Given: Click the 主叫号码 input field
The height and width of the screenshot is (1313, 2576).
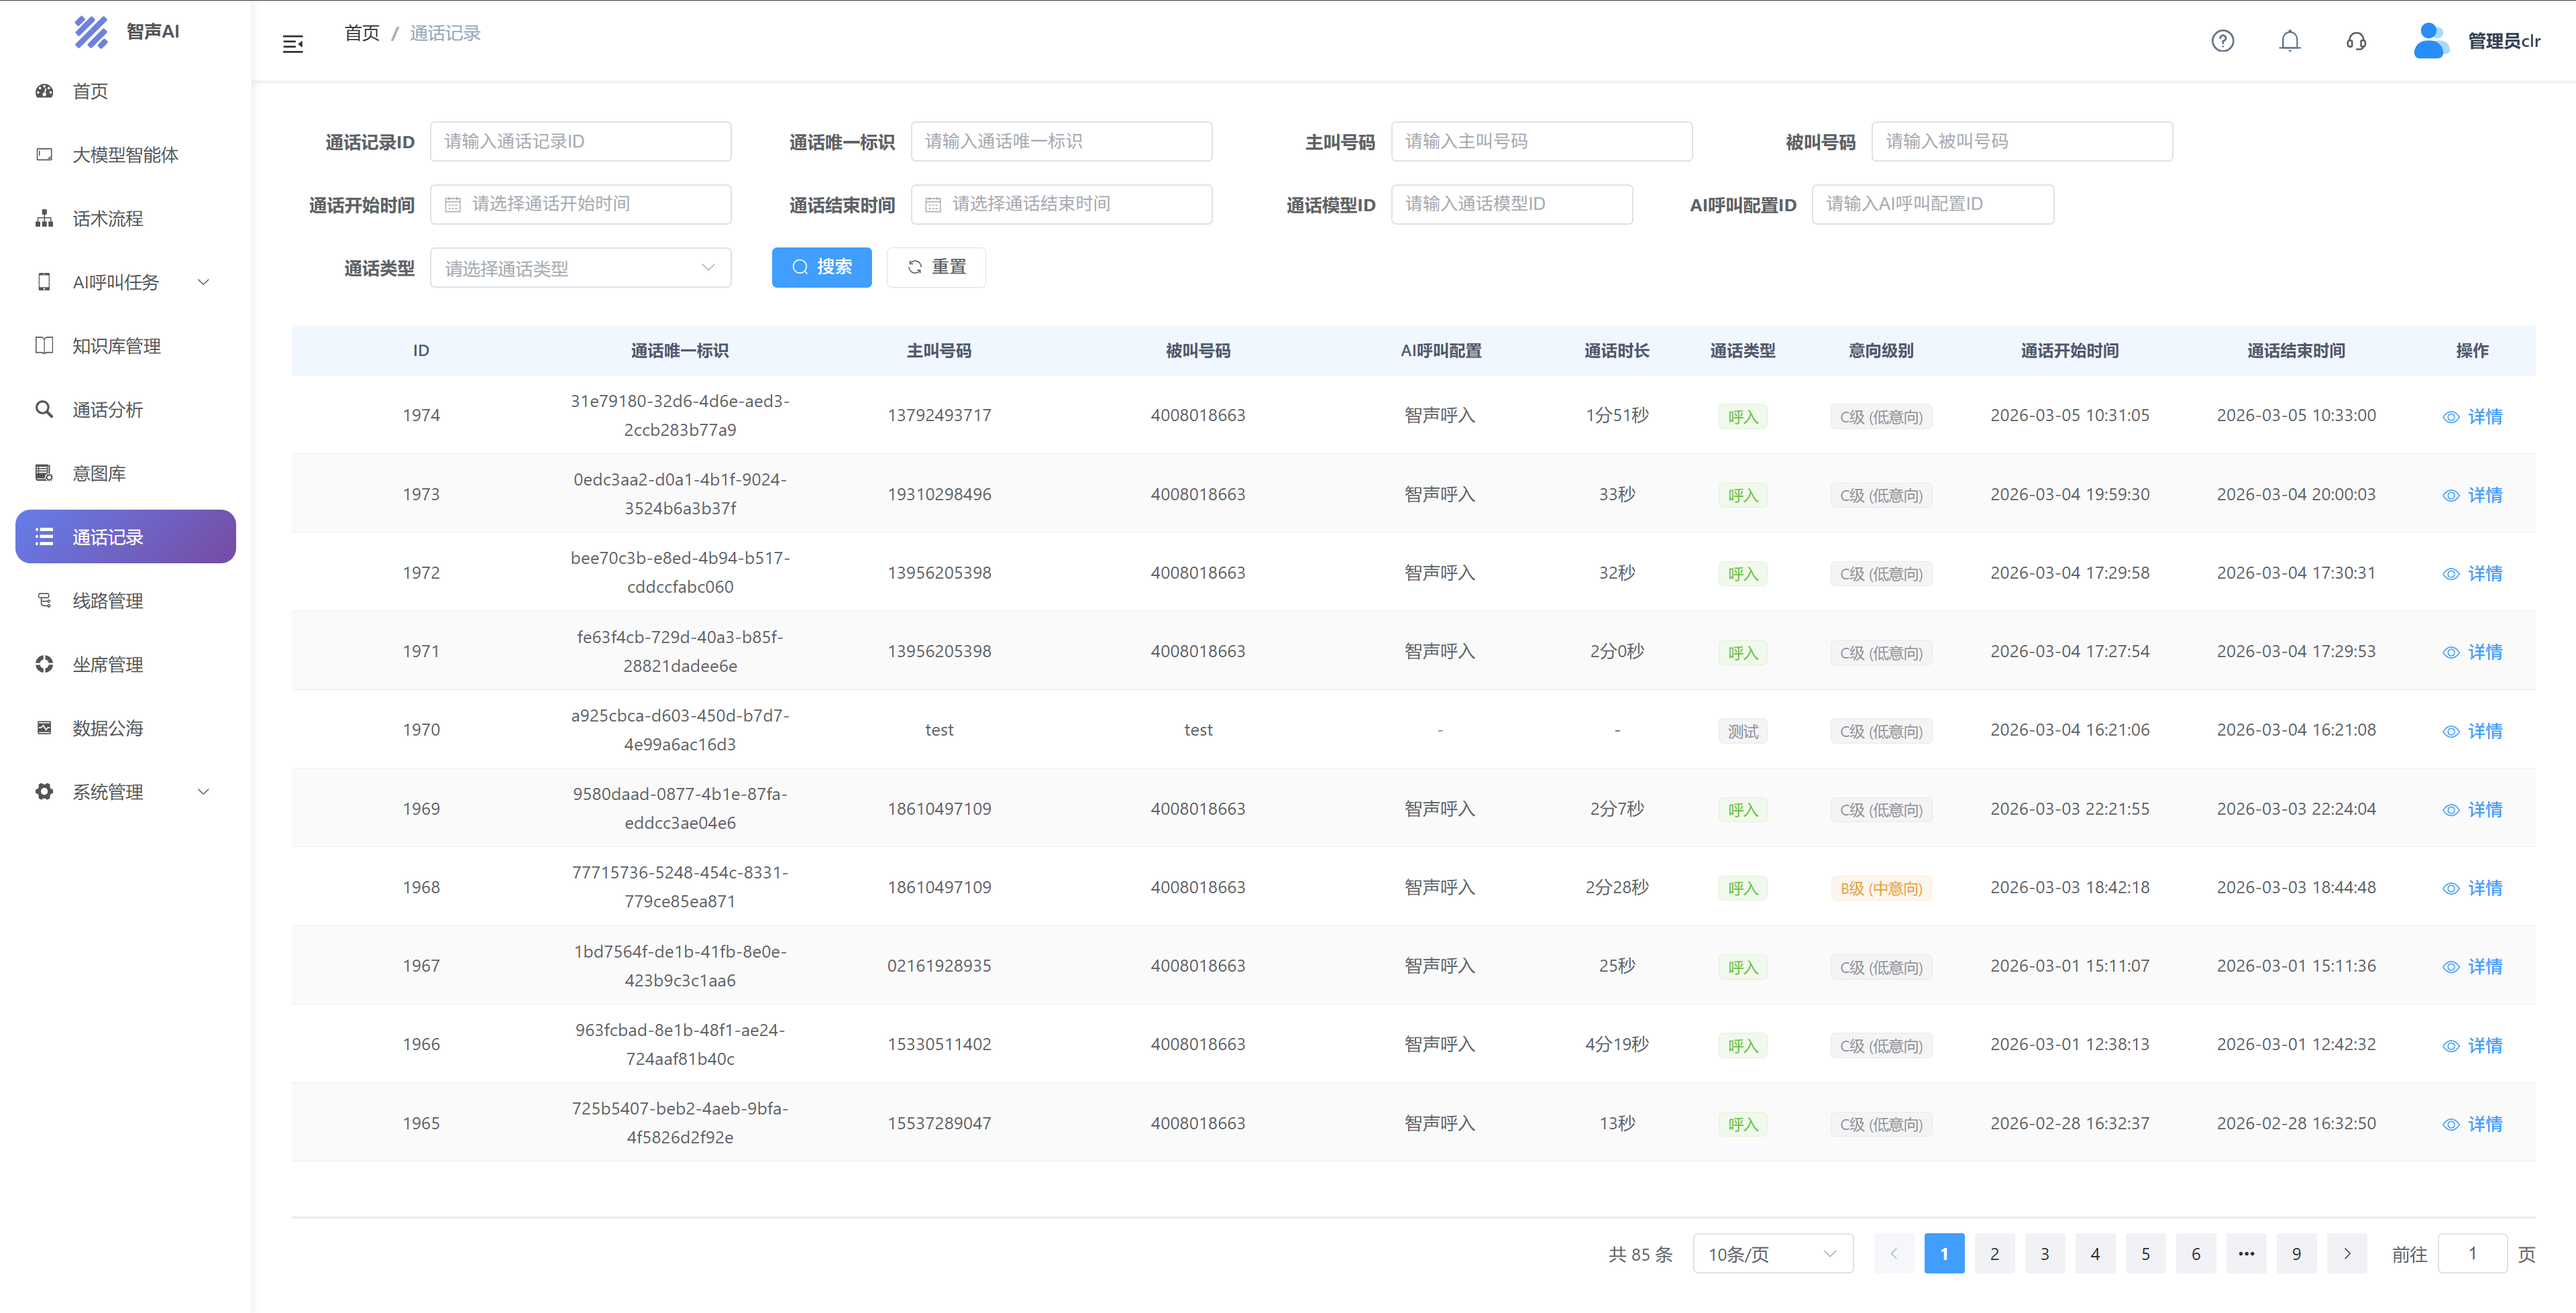Looking at the screenshot, I should [x=1541, y=142].
